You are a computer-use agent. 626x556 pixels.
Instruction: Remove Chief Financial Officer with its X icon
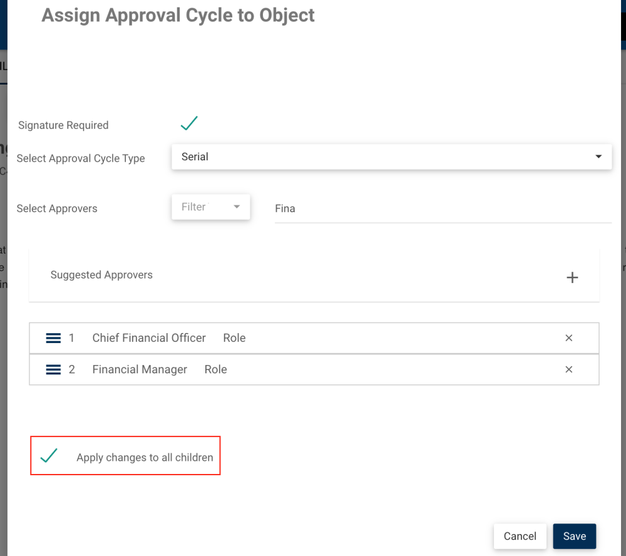pyautogui.click(x=569, y=338)
